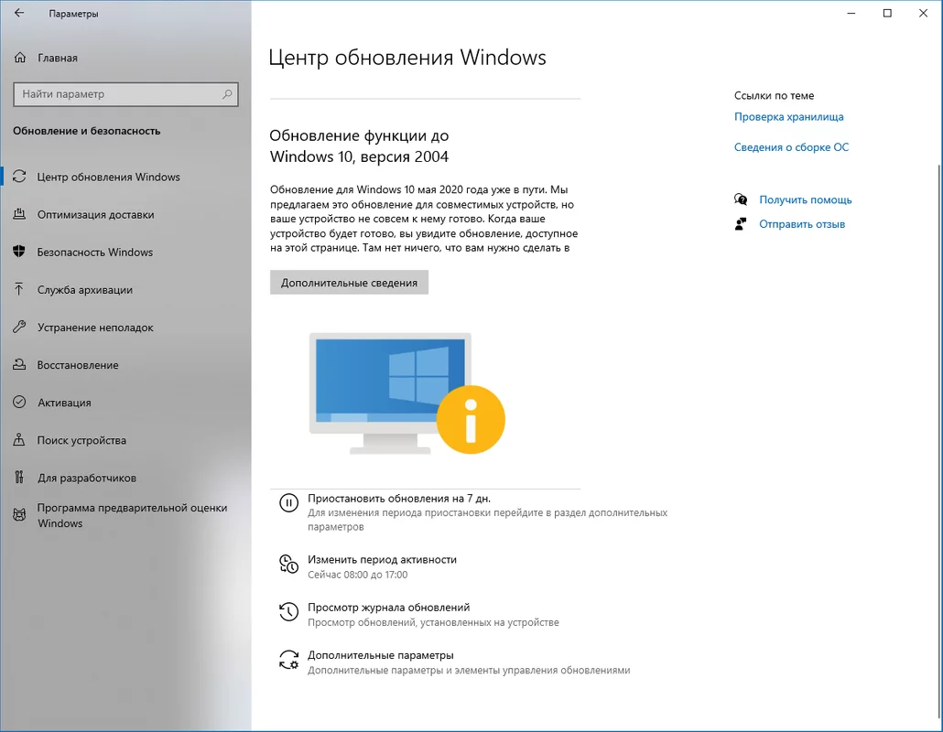
Task: Click the Сейчас 08:00 до 17:00 text
Action: [x=357, y=575]
